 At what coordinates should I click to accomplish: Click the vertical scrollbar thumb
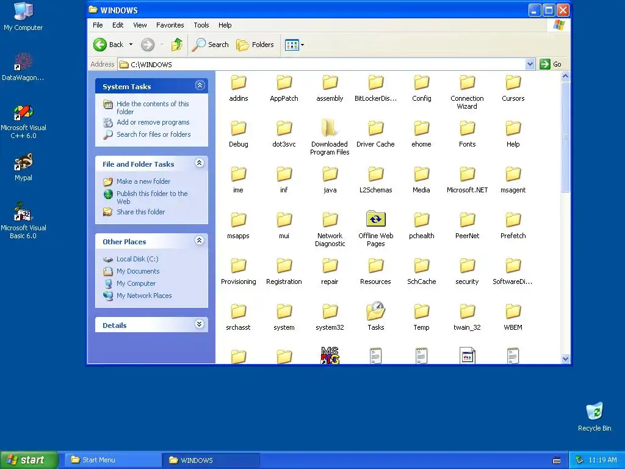[565, 136]
